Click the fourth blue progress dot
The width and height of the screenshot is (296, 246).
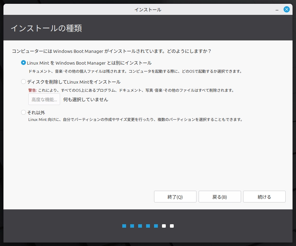click(x=148, y=226)
